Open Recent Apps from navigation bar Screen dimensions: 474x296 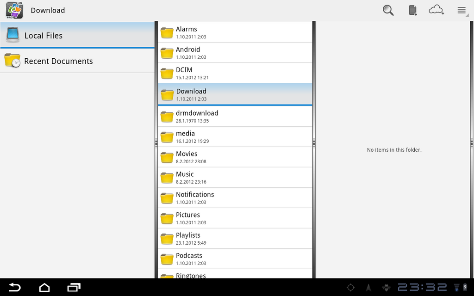(x=74, y=287)
